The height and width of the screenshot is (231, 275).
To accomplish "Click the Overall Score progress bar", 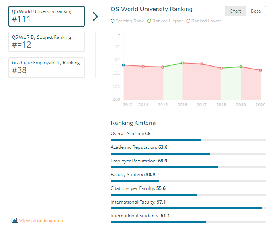I will (x=188, y=140).
